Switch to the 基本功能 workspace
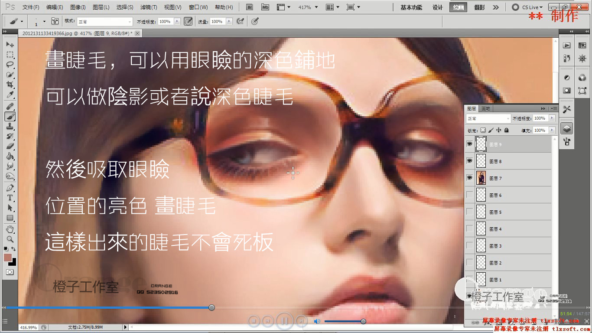This screenshot has width=592, height=333. [x=411, y=7]
